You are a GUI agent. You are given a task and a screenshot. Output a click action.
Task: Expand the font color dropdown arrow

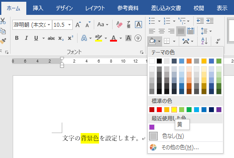click(121, 39)
